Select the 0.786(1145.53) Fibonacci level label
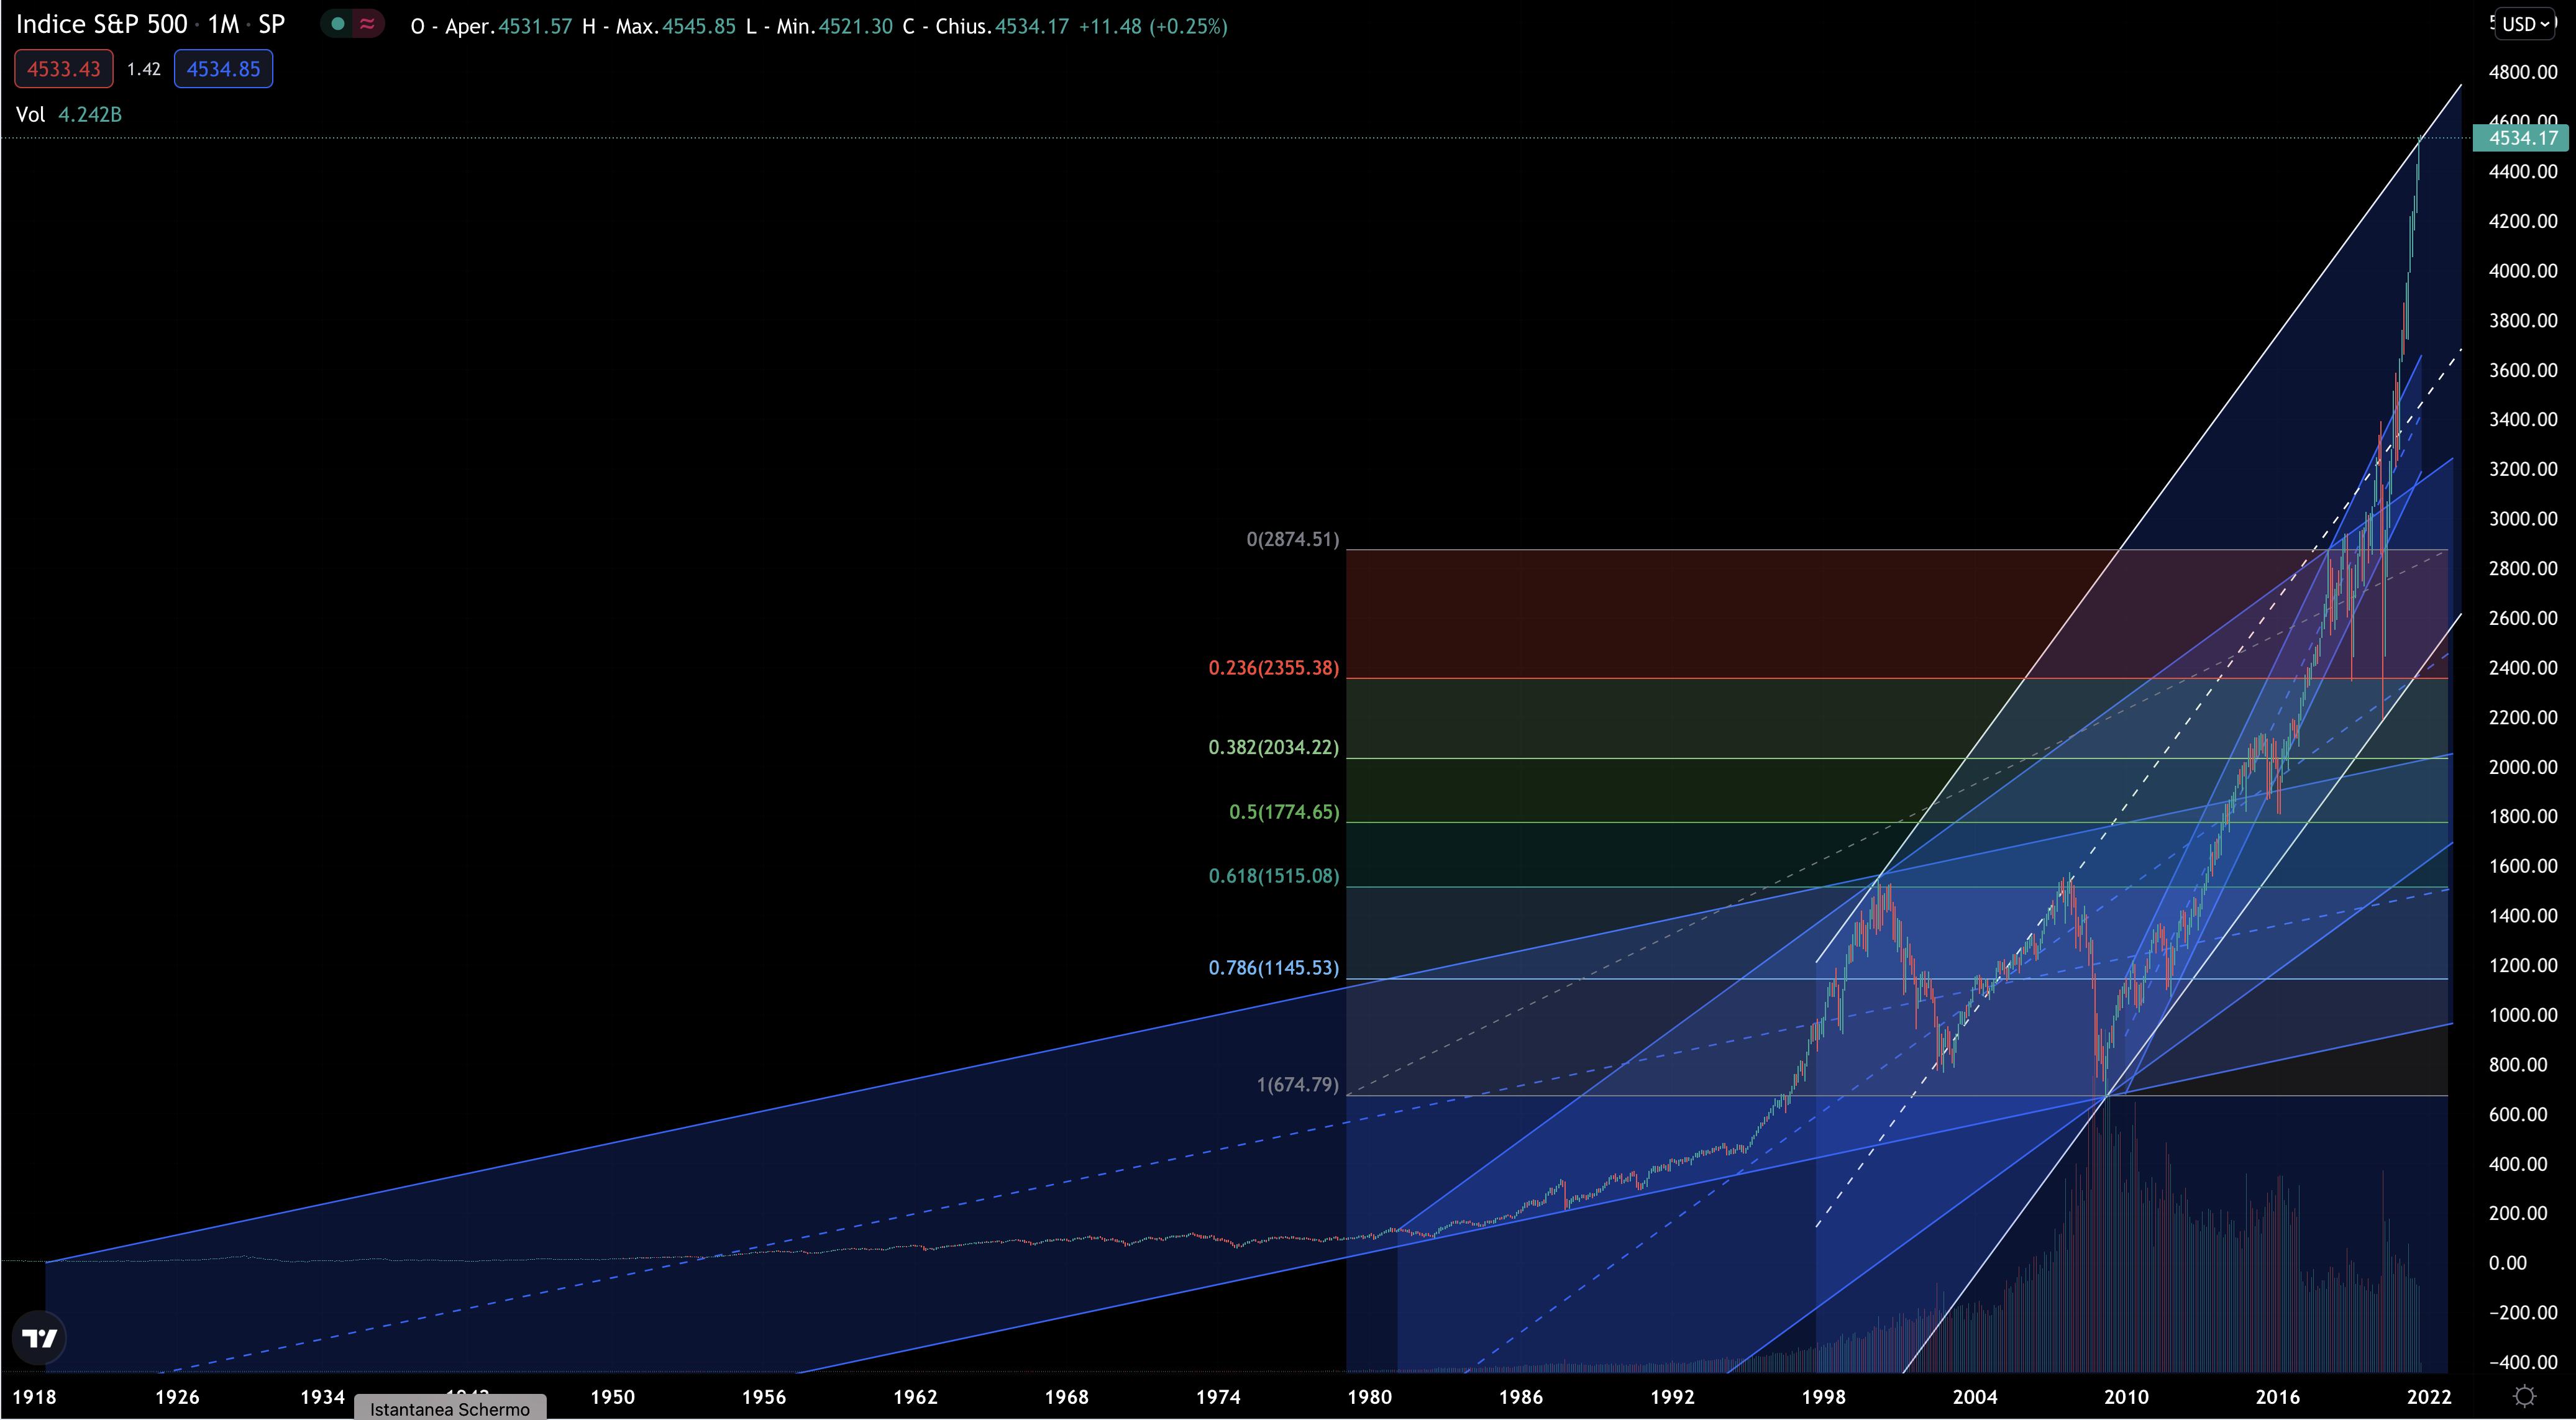2576x1420 pixels. pyautogui.click(x=1273, y=967)
